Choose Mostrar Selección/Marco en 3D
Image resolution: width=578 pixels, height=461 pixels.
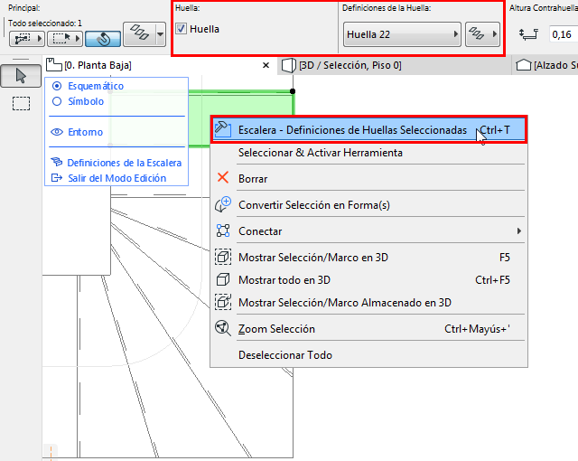tap(369, 257)
